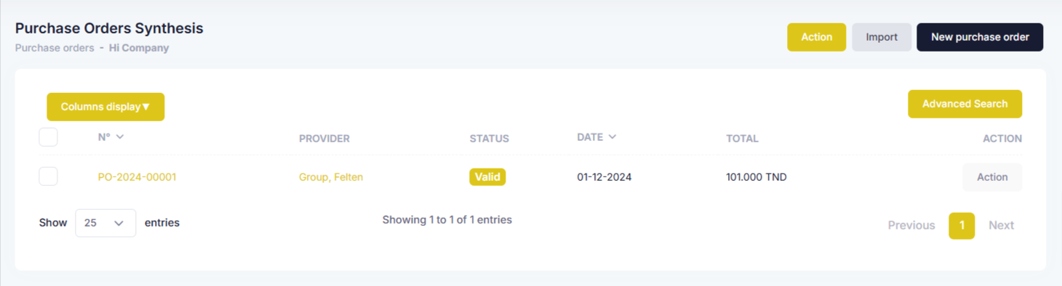Expand the Columns display dropdown
This screenshot has height=286, width=1062.
pyautogui.click(x=105, y=107)
